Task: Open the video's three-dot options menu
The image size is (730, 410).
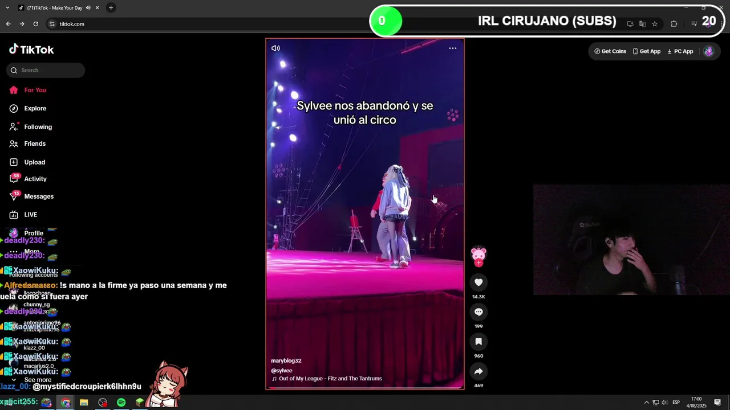Action: click(453, 48)
